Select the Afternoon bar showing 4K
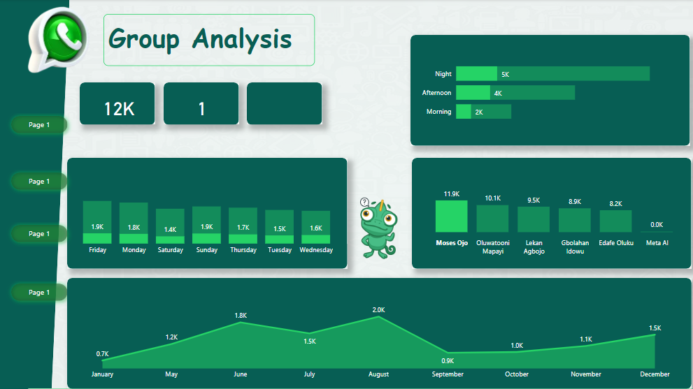The height and width of the screenshot is (389, 693). point(515,93)
